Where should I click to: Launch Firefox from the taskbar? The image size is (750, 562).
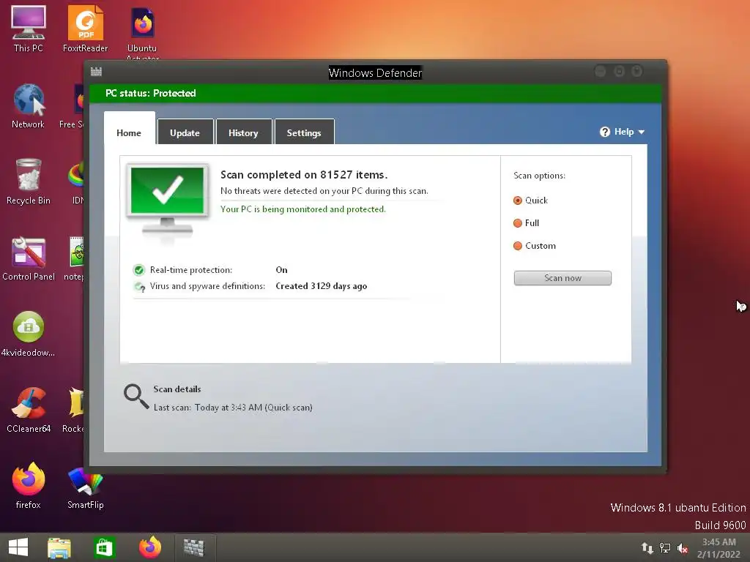click(149, 547)
